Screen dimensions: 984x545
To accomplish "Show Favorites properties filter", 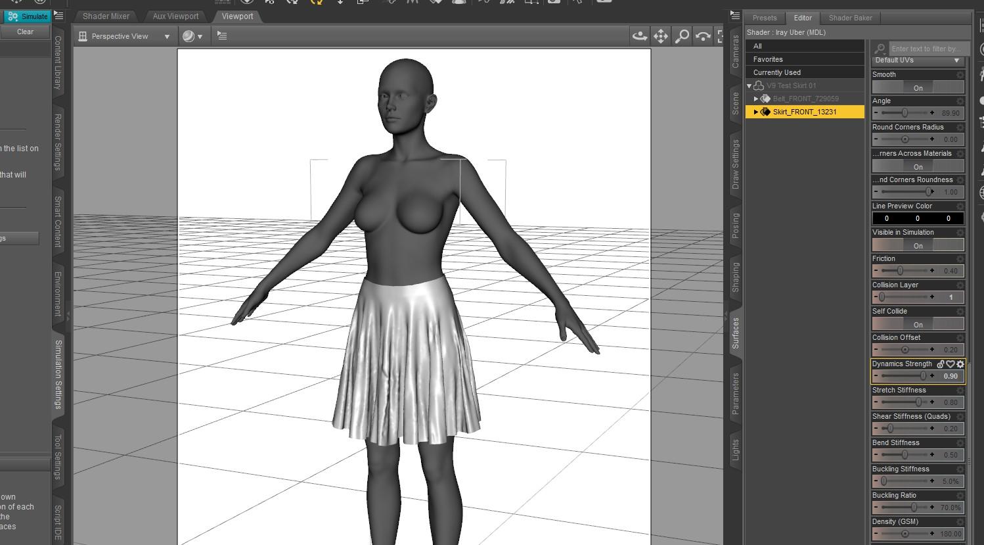I will point(805,59).
